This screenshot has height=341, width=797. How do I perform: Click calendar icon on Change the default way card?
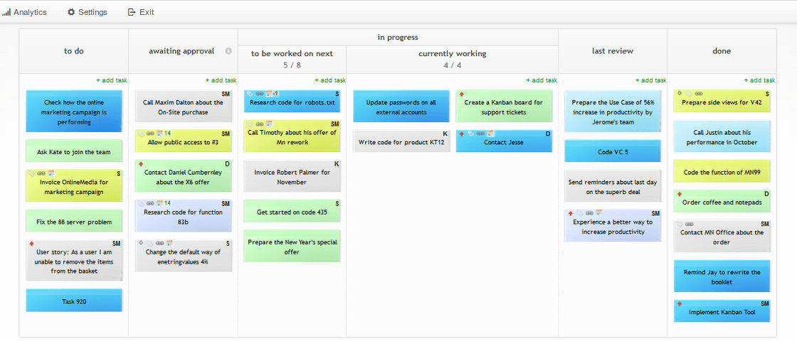tap(169, 244)
